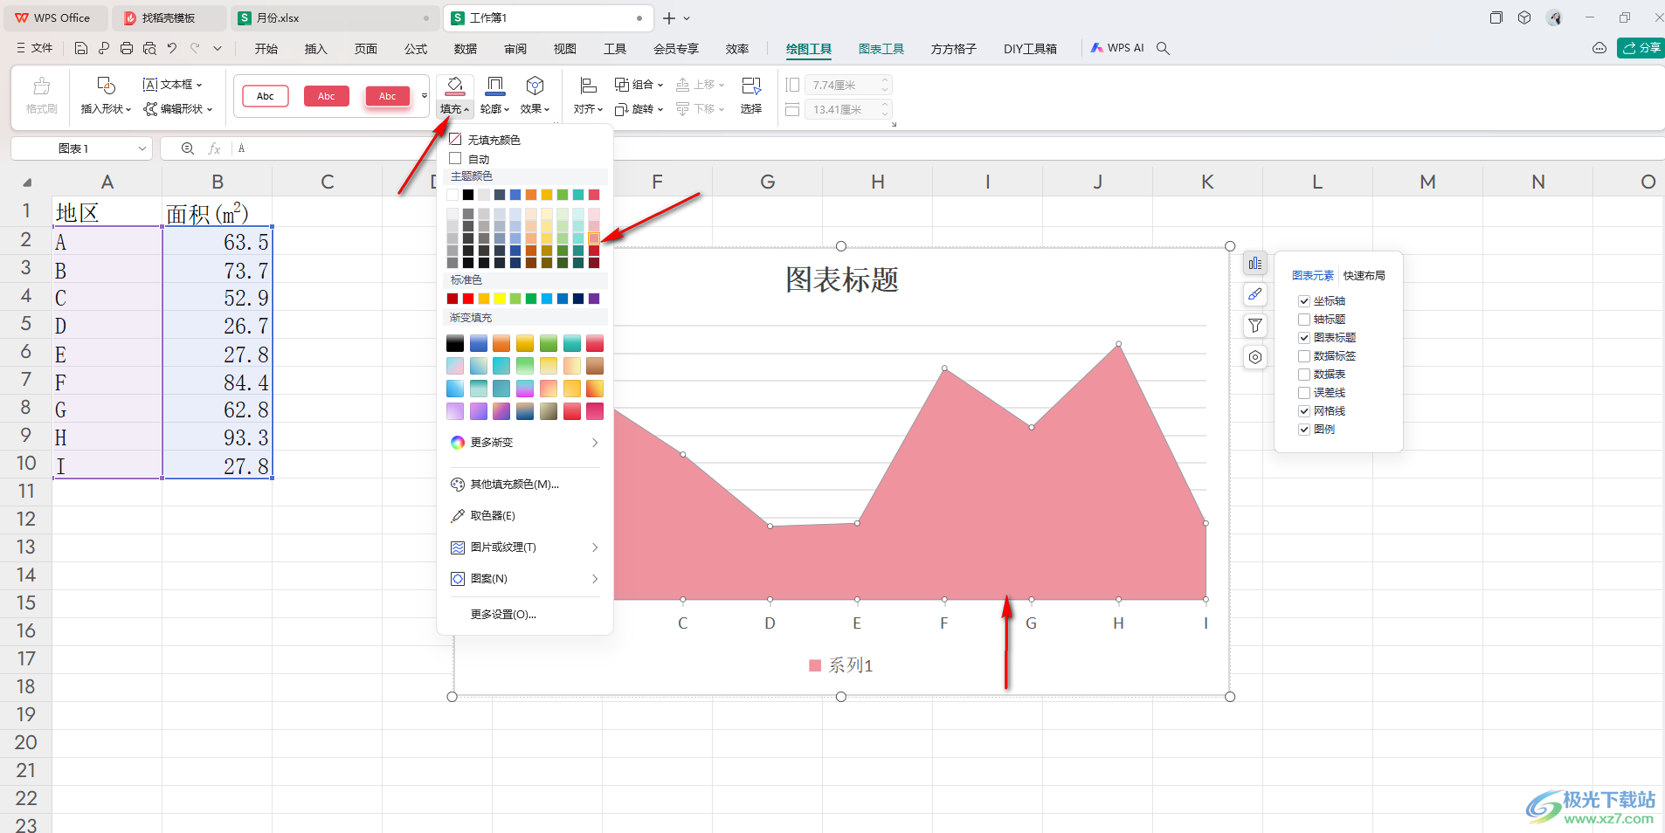Viewport: 1665px width, 833px height.
Task: Click the Share (分享) button
Action: click(1641, 49)
